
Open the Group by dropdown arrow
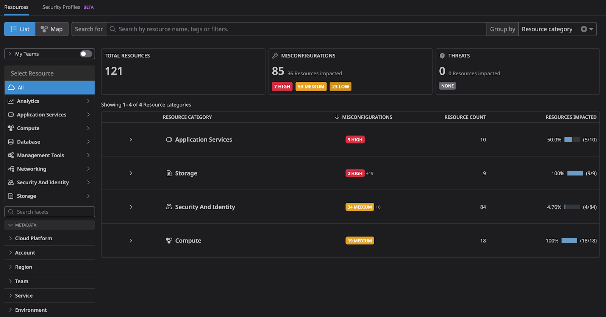click(591, 29)
